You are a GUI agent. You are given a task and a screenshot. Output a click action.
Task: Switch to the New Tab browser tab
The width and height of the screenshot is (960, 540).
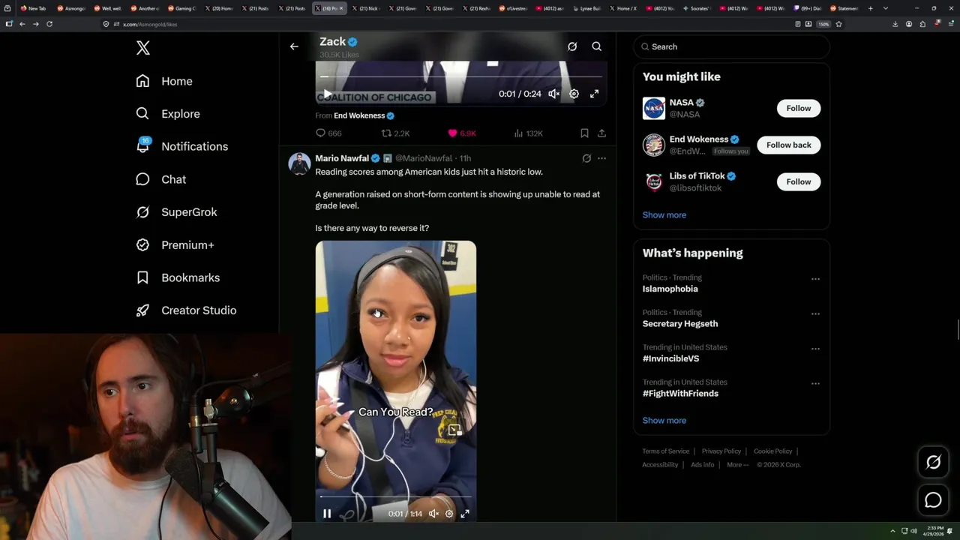[34, 8]
